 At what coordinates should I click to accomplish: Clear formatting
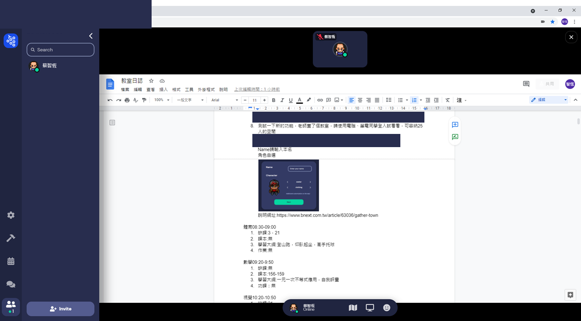click(448, 100)
